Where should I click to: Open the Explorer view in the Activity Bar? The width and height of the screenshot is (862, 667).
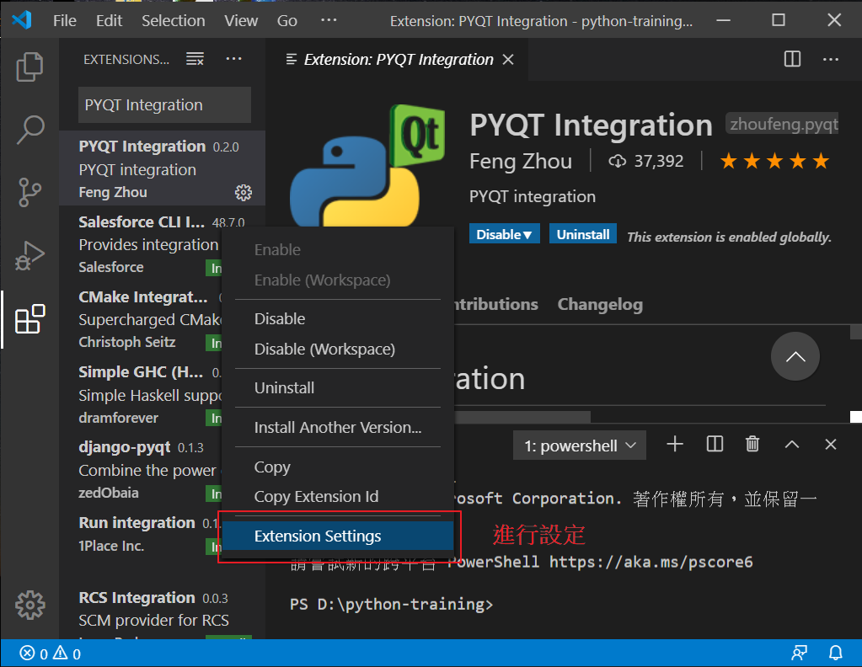pos(29,67)
